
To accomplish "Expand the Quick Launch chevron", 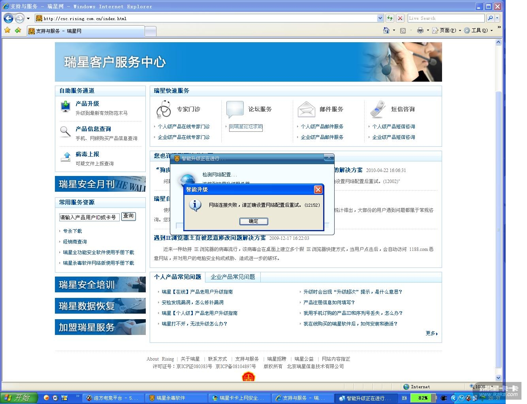I will click(77, 397).
